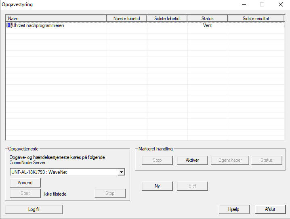The width and height of the screenshot is (290, 219).
Task: Click Stop under Markeret handling
Action: pos(157,160)
